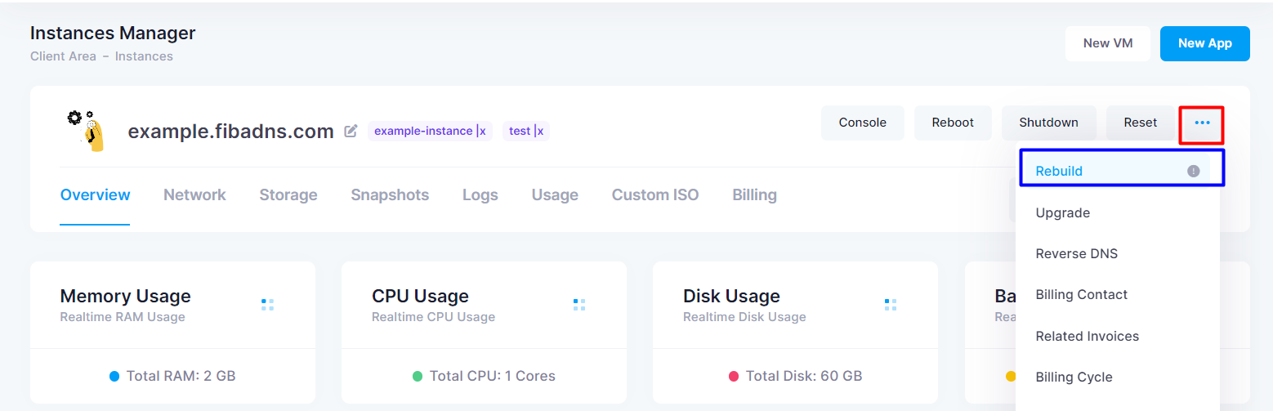Open the Network tab
This screenshot has width=1273, height=411.
pos(194,194)
